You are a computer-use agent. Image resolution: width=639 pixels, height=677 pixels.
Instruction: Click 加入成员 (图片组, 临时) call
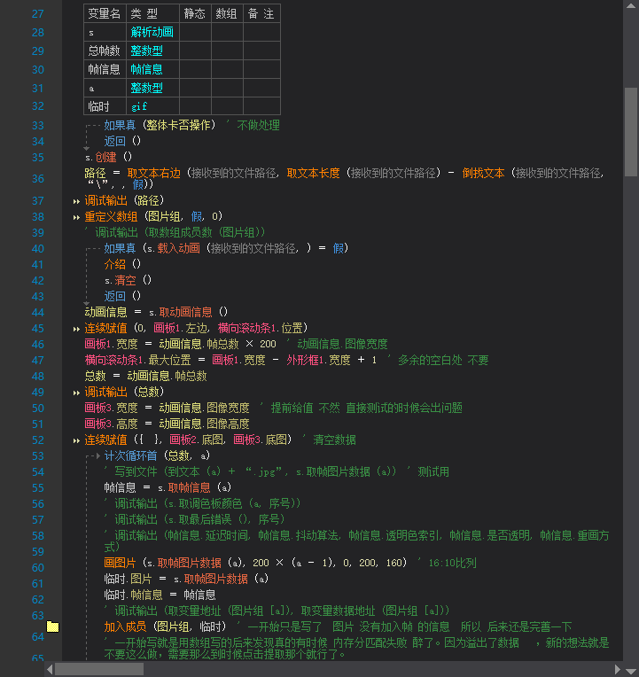click(x=165, y=626)
